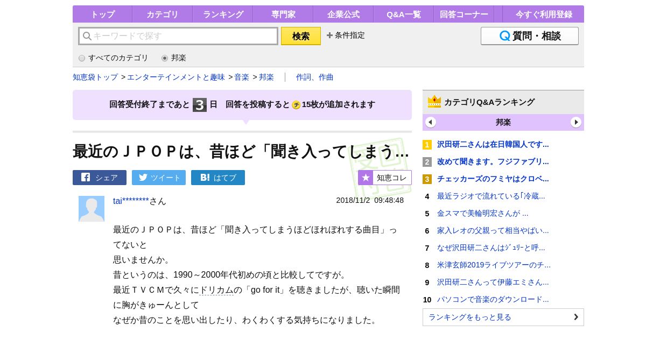Viewport: 646px width, 339px height.
Task: Open the 作詞、作曲 category link
Action: tap(315, 77)
